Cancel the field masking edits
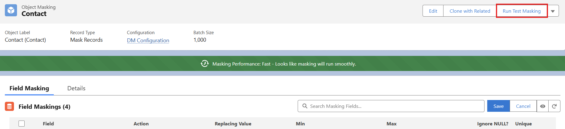The width and height of the screenshot is (565, 129). coord(523,106)
